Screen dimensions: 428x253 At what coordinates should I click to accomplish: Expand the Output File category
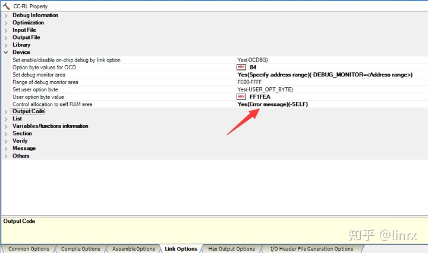6,37
